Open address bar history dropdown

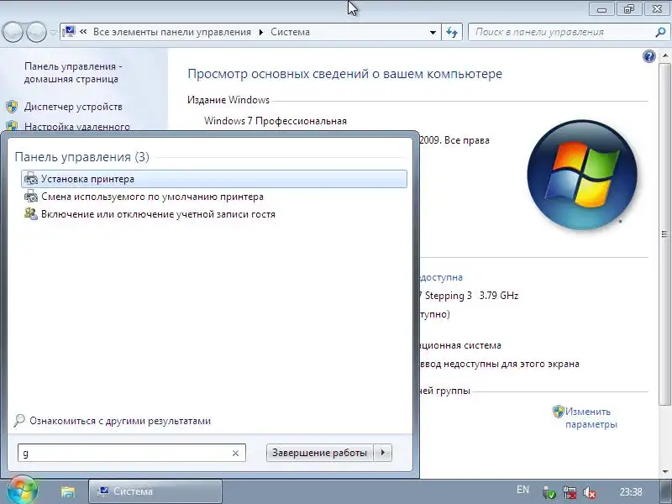click(433, 32)
